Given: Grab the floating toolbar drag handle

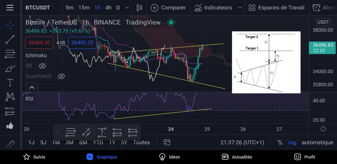Looking at the screenshot, I should point(58,132).
